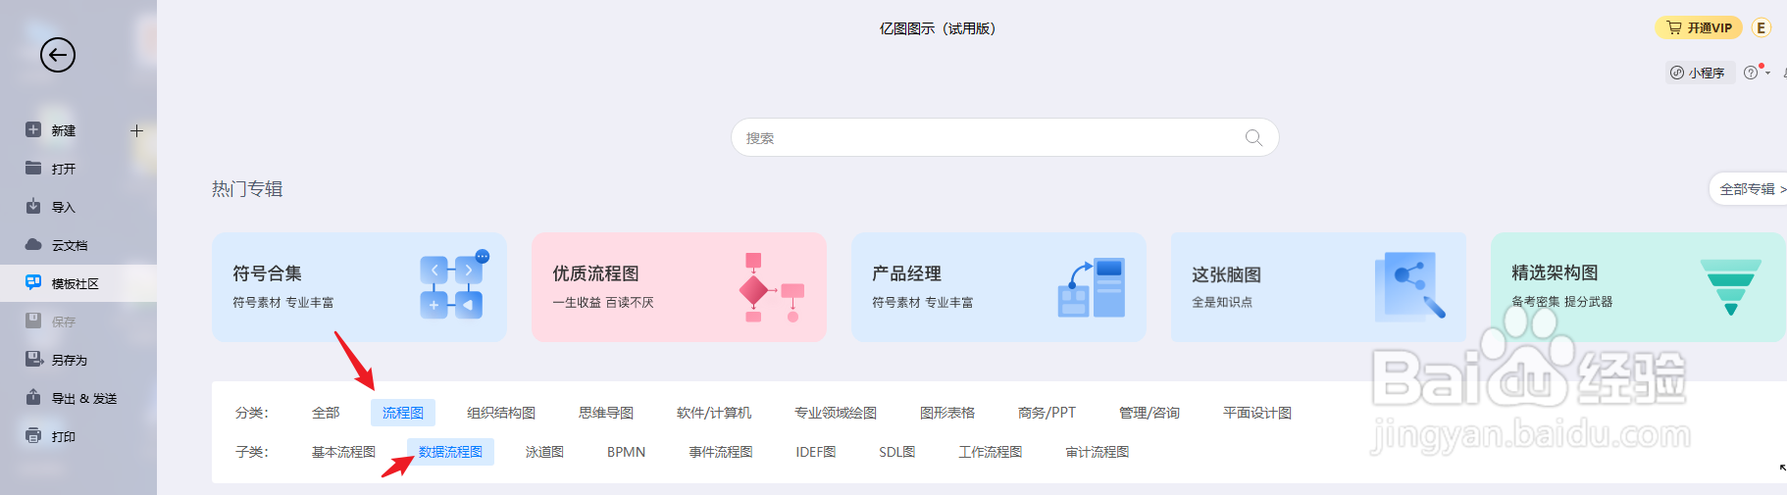This screenshot has height=495, width=1787.
Task: Select the 组织结构图 category
Action: pyautogui.click(x=501, y=413)
